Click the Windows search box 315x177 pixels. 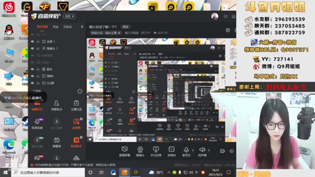[48, 172]
